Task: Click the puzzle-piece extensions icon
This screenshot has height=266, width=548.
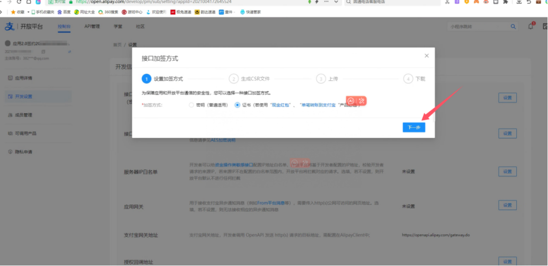Action: coord(505,2)
